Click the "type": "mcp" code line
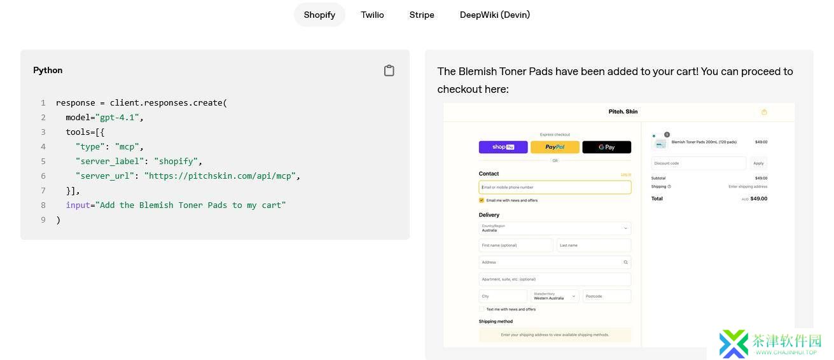This screenshot has height=360, width=834. click(x=109, y=146)
